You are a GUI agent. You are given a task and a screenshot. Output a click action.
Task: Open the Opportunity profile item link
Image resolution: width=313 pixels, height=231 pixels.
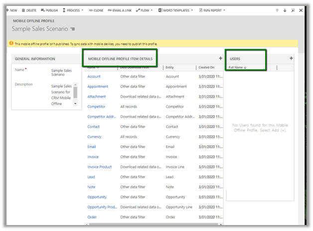tap(96, 197)
